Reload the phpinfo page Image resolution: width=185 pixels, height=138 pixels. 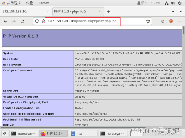coord(22,21)
